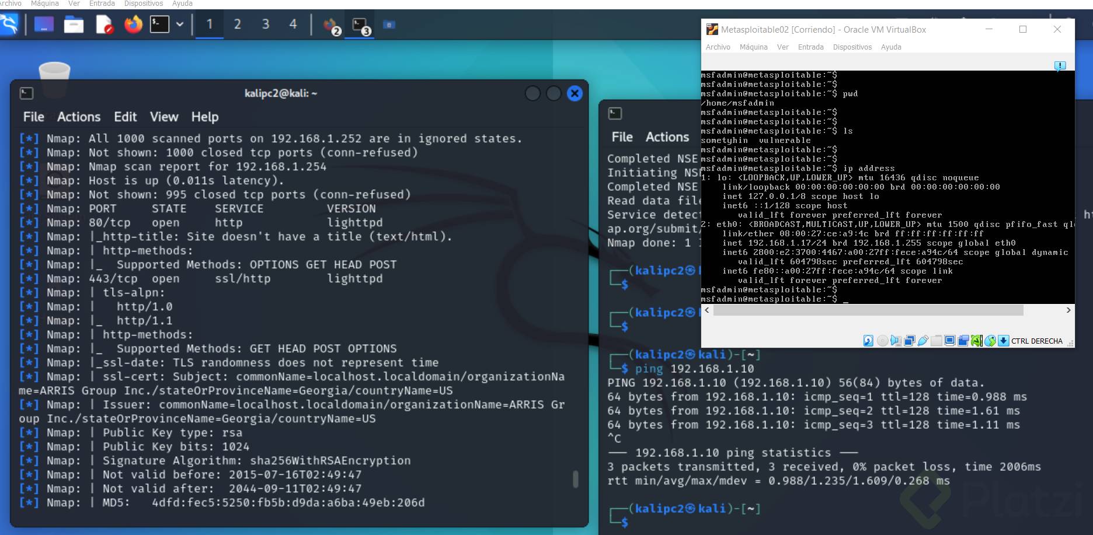Click the CTRL DERECHA host key label

pyautogui.click(x=1037, y=341)
